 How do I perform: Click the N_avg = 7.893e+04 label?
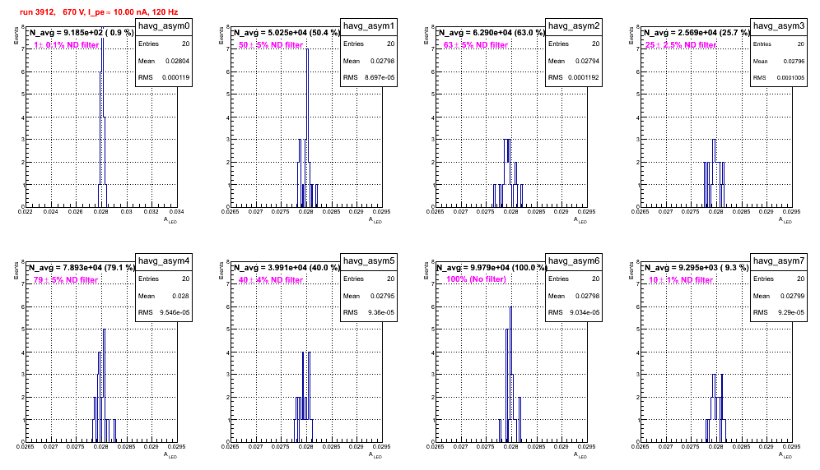(82, 268)
